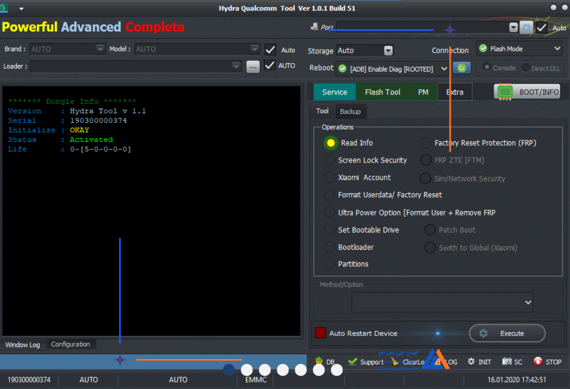Click the green reboot action icon
Viewport: 570px width, 389px height.
[461, 68]
